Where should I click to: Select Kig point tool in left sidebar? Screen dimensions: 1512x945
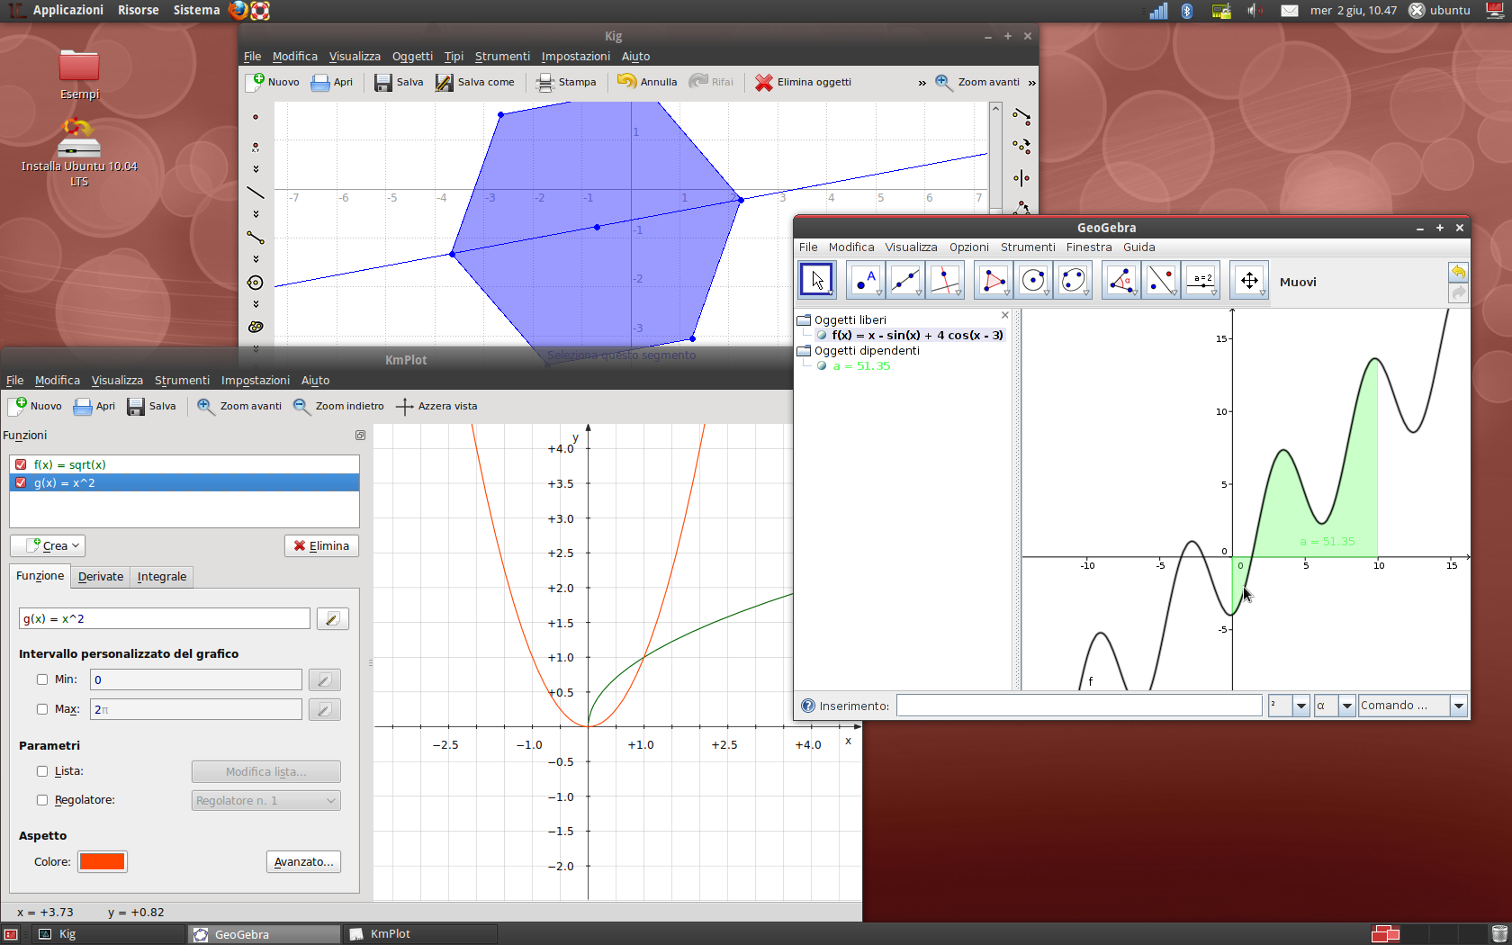click(x=256, y=117)
